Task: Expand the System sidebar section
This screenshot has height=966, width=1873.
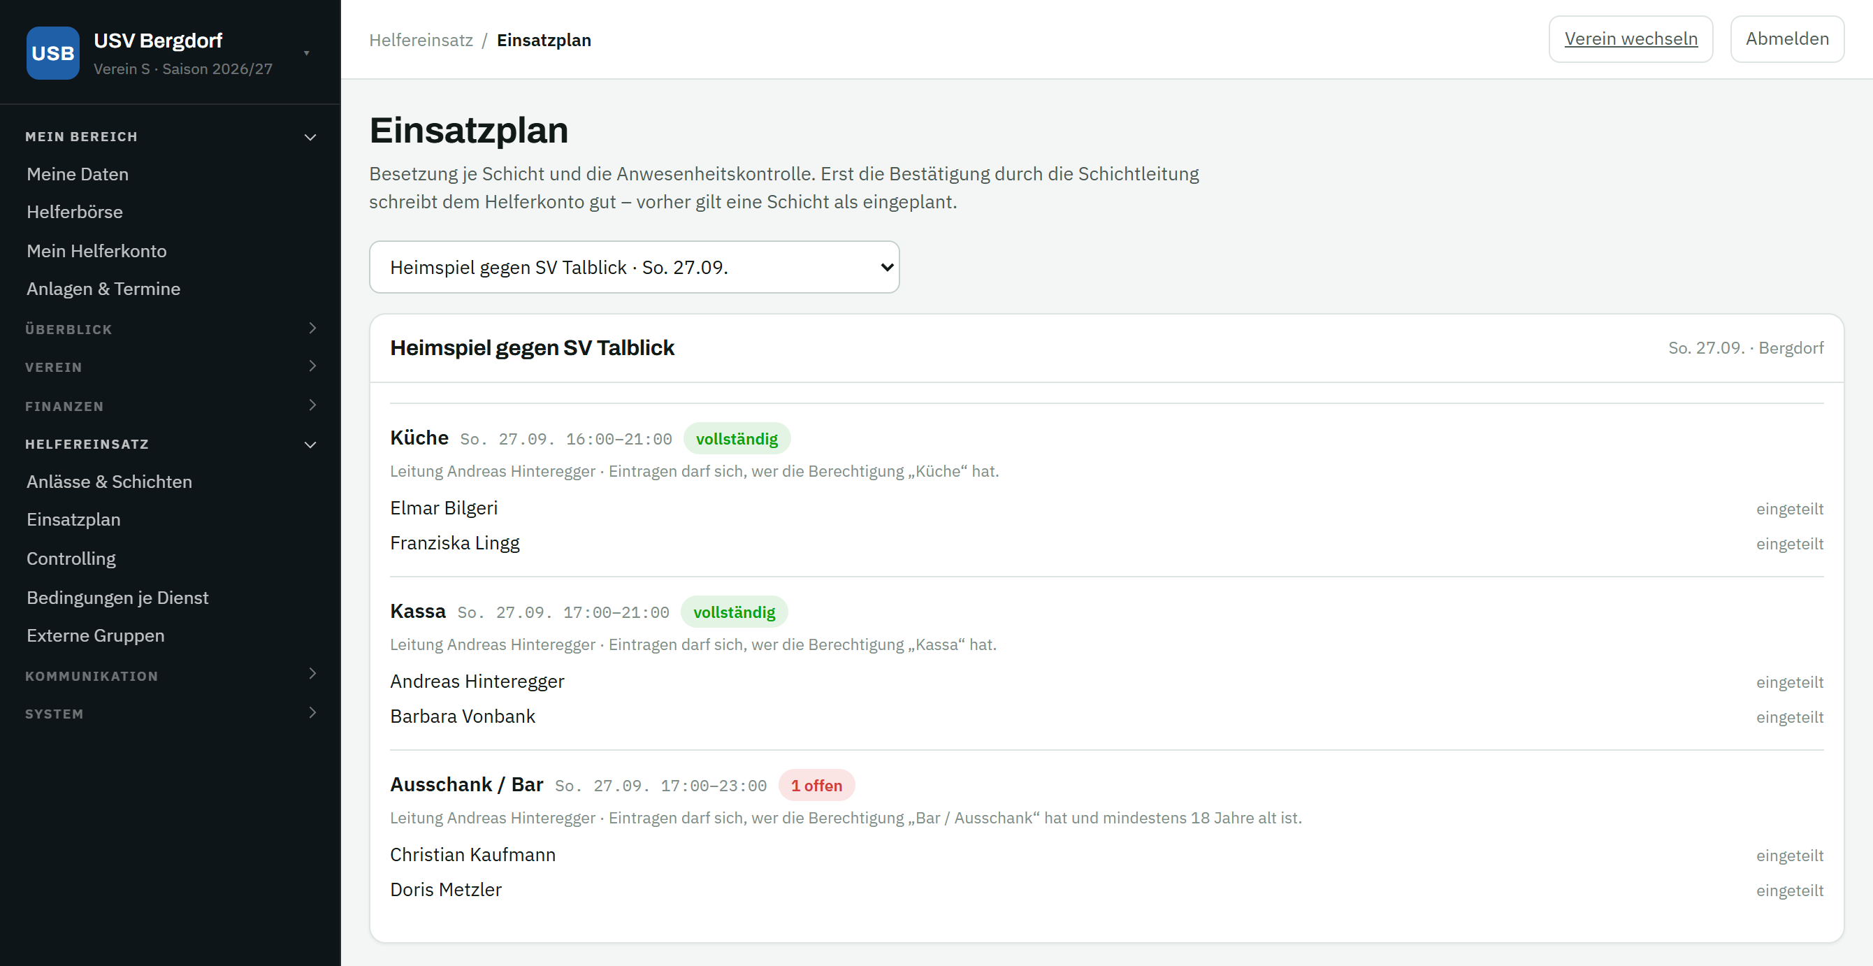Action: [312, 713]
